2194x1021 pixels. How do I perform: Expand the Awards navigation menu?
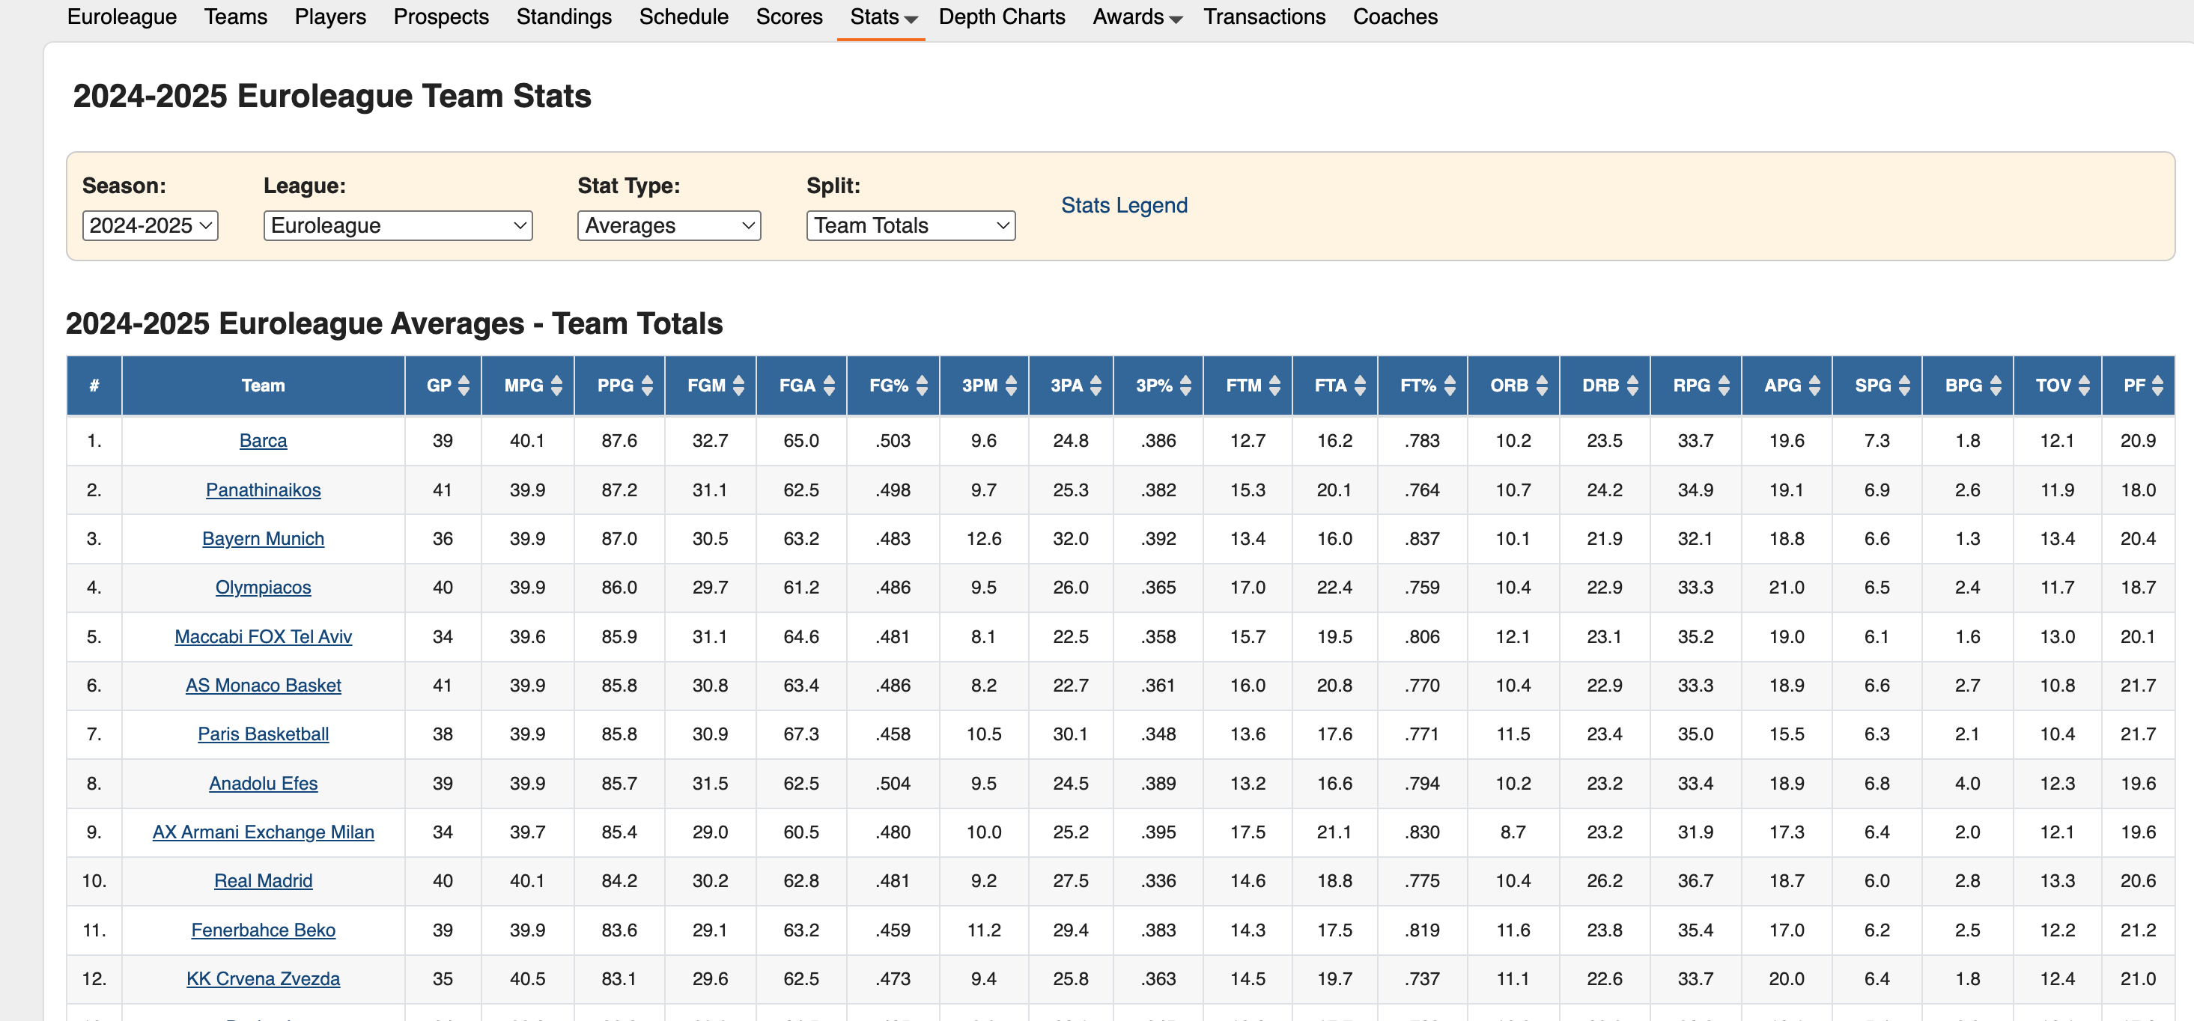coord(1136,17)
